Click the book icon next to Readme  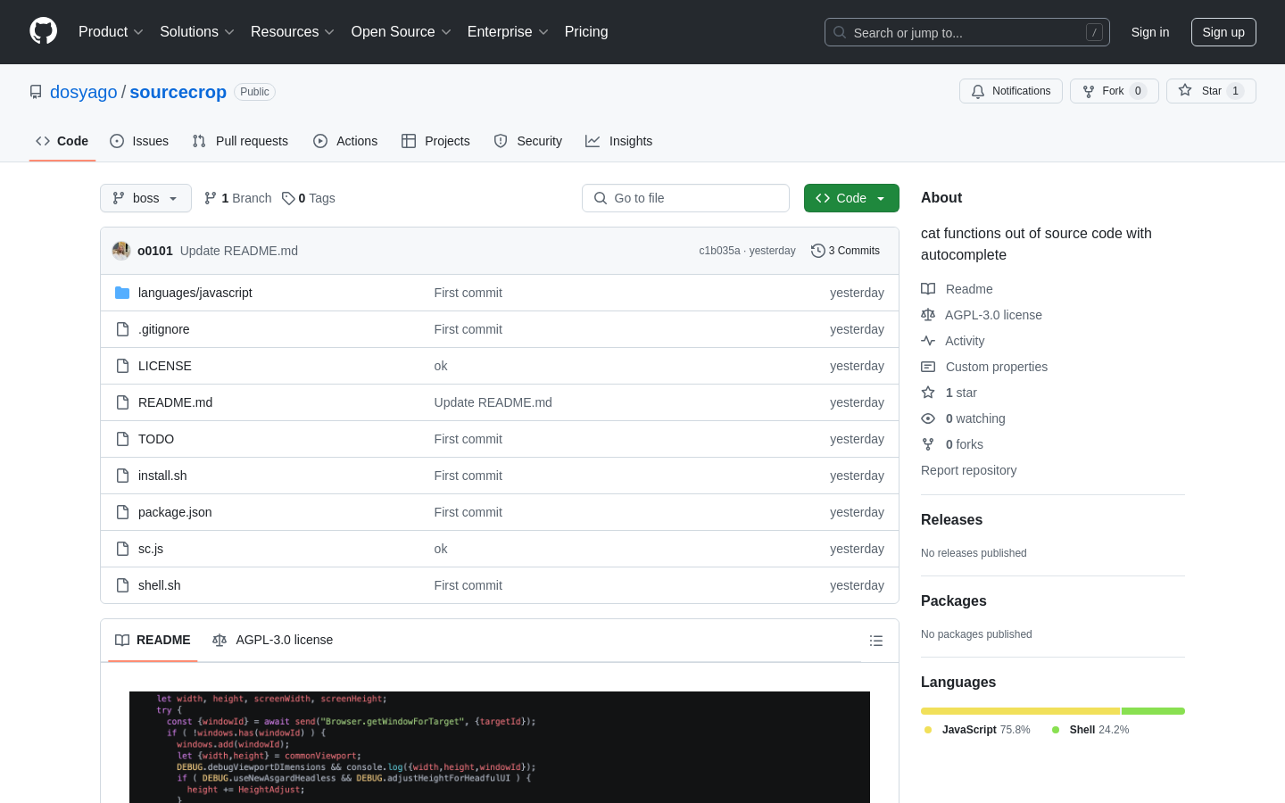point(928,289)
